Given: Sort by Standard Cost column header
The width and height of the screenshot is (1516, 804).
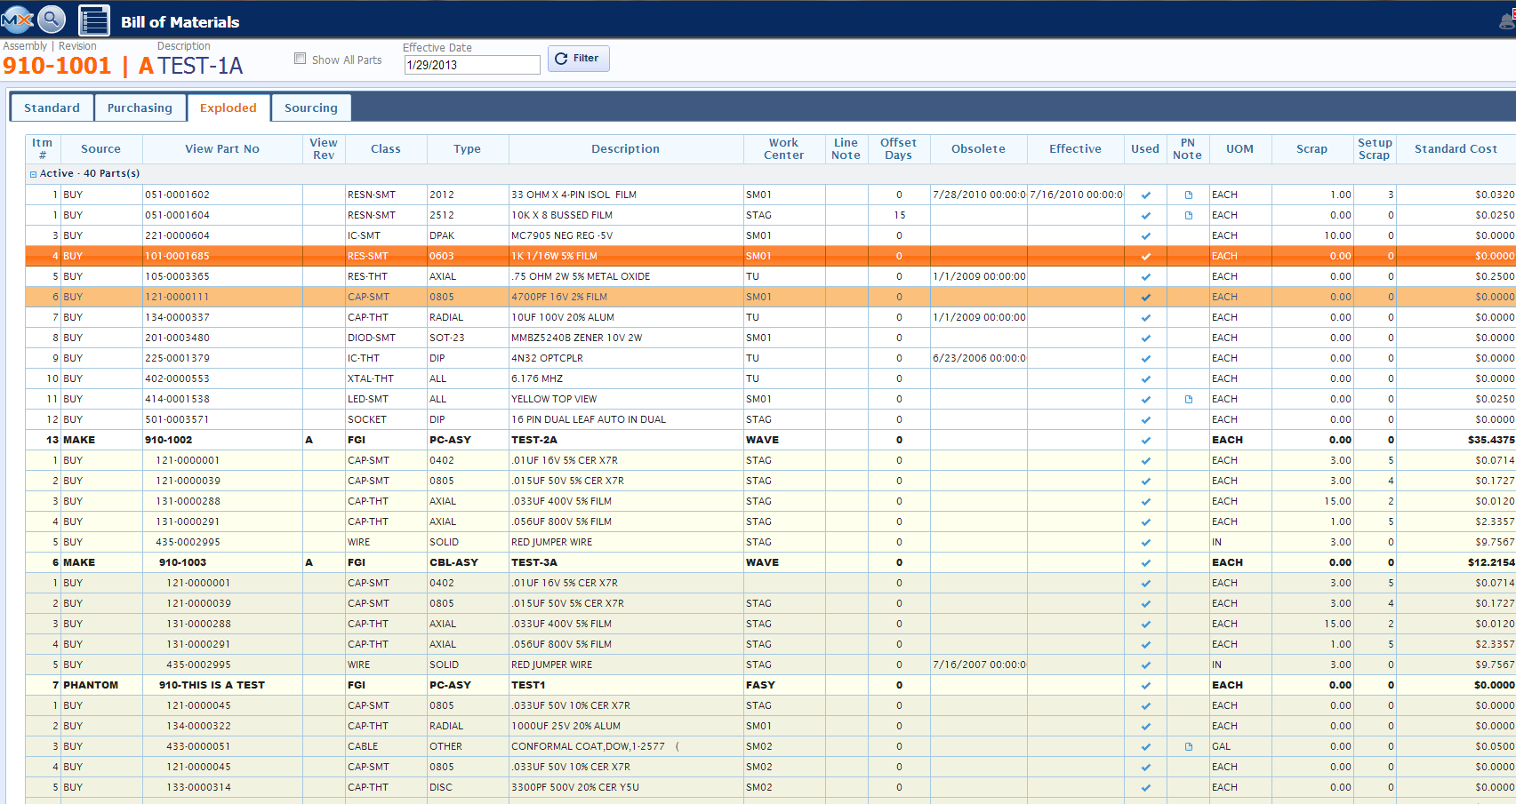Looking at the screenshot, I should (x=1456, y=148).
